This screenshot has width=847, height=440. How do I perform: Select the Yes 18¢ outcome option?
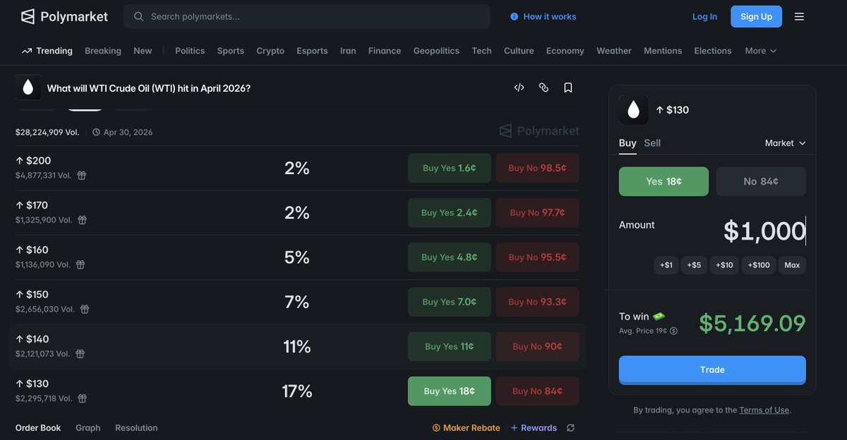[x=663, y=181]
